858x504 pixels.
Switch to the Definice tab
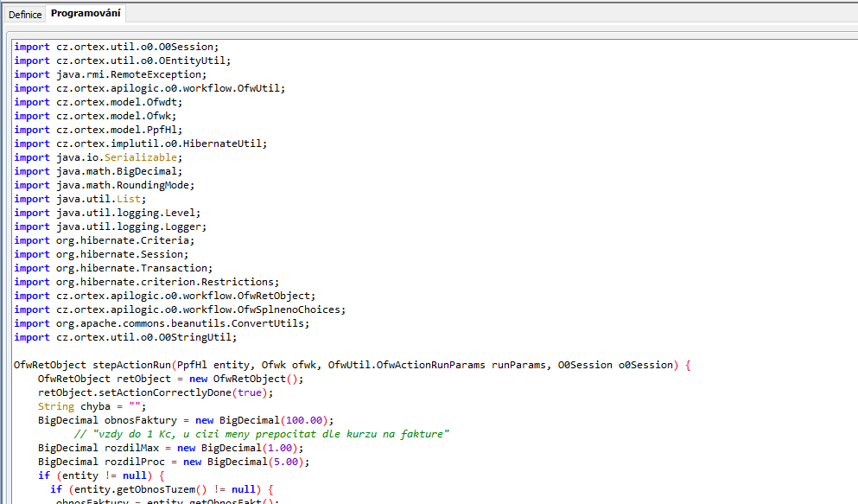coord(25,15)
